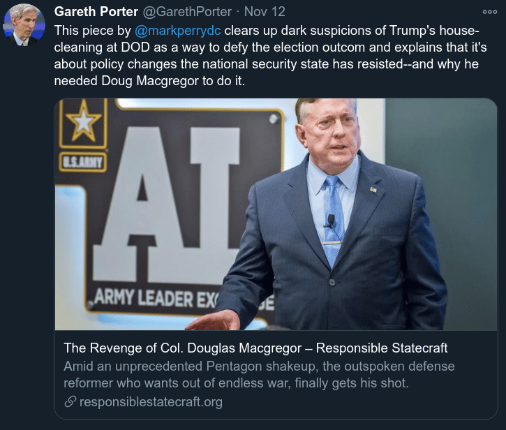Open Gareth Porter's profile avatar
The image size is (506, 430).
tap(24, 24)
